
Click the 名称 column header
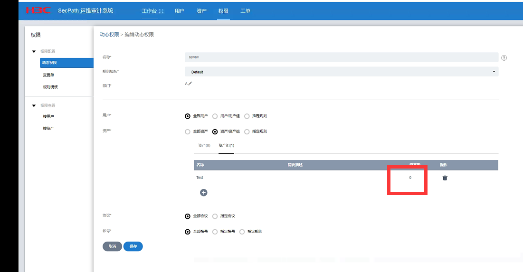pos(200,165)
